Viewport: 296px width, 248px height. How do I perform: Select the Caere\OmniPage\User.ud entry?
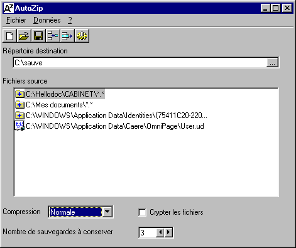[x=115, y=126]
